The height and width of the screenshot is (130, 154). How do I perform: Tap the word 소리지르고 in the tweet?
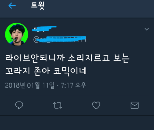[x=89, y=58]
